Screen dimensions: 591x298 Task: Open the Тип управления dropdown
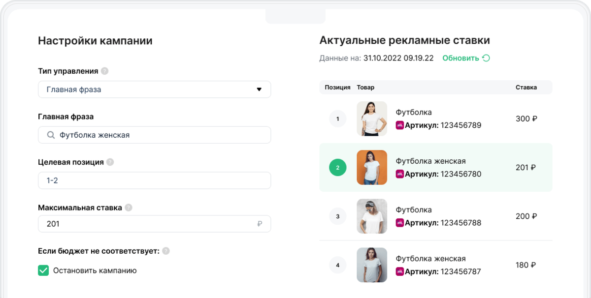(x=154, y=89)
